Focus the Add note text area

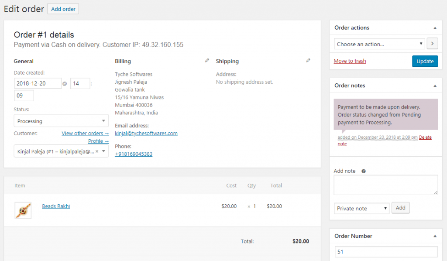point(385,185)
